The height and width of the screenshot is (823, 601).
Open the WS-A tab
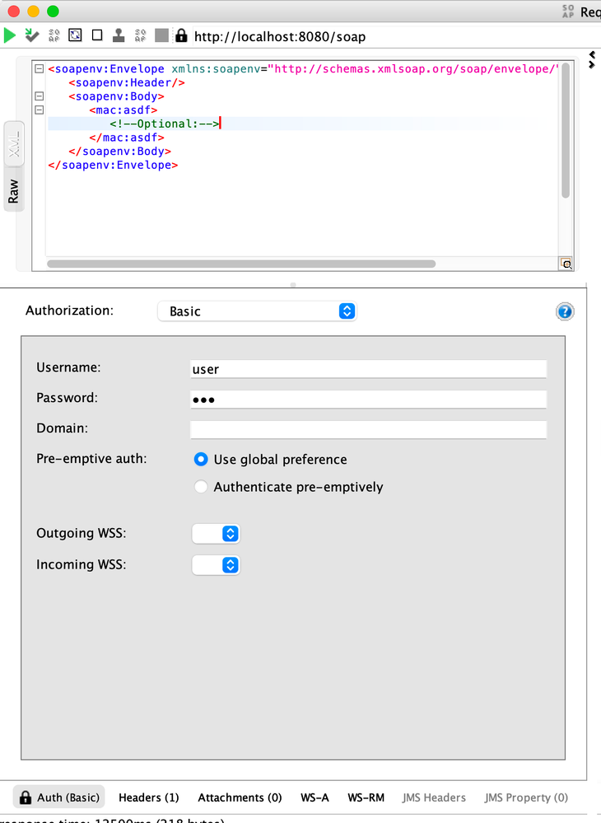coord(314,797)
